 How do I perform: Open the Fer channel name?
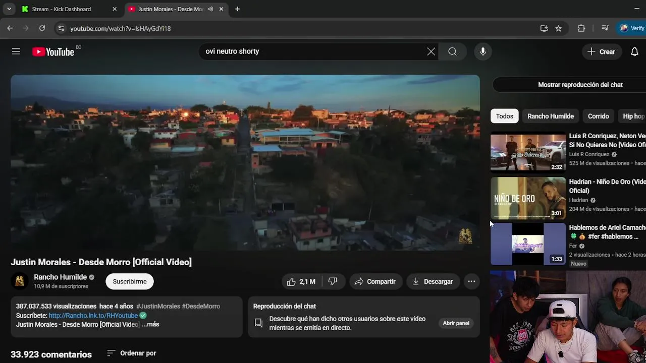click(573, 246)
